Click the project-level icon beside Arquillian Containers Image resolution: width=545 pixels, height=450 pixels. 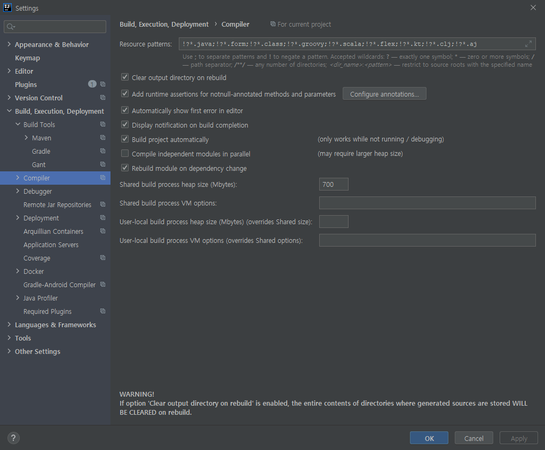(103, 231)
